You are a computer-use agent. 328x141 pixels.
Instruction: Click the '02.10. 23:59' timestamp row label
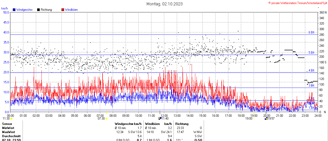[x=11, y=140]
